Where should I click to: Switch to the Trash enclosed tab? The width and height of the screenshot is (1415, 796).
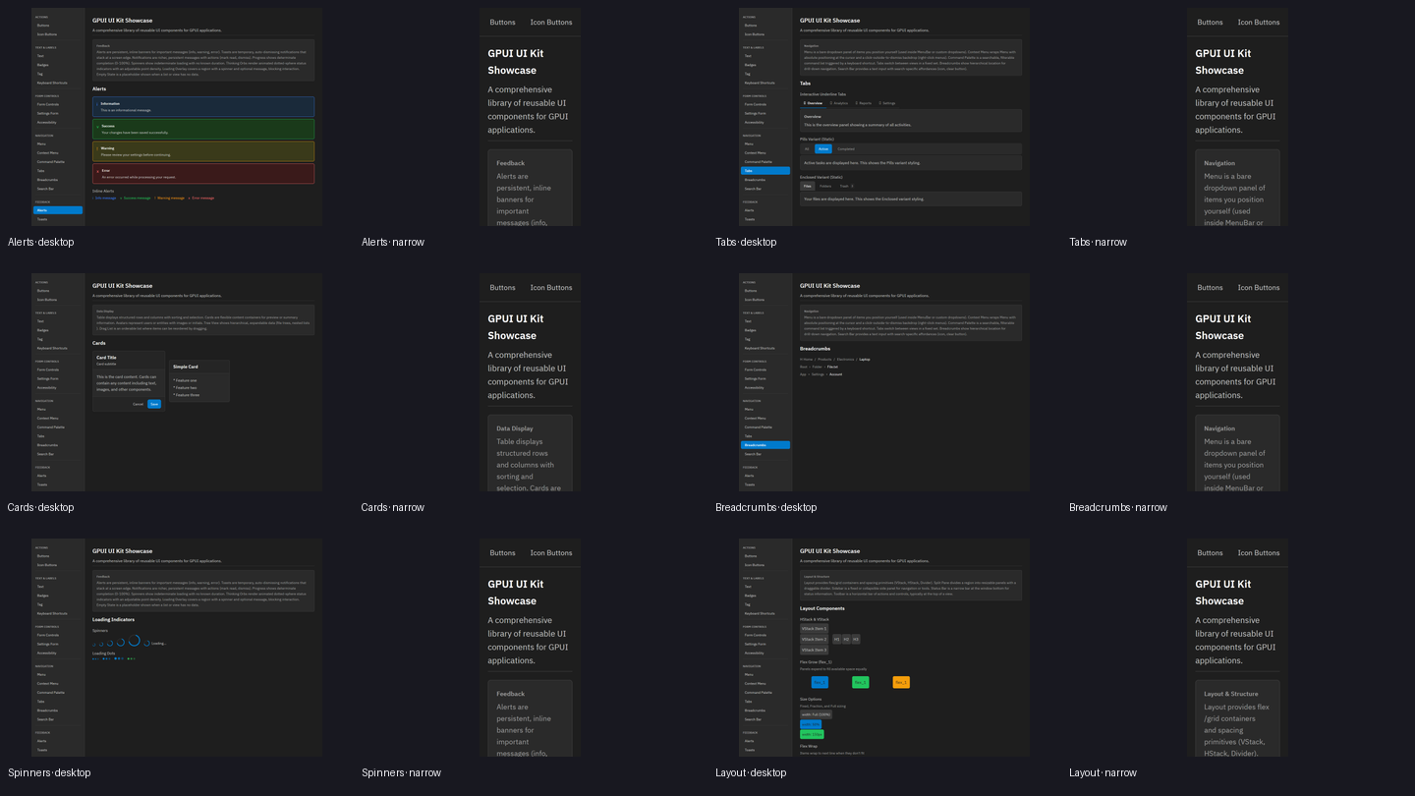[846, 186]
